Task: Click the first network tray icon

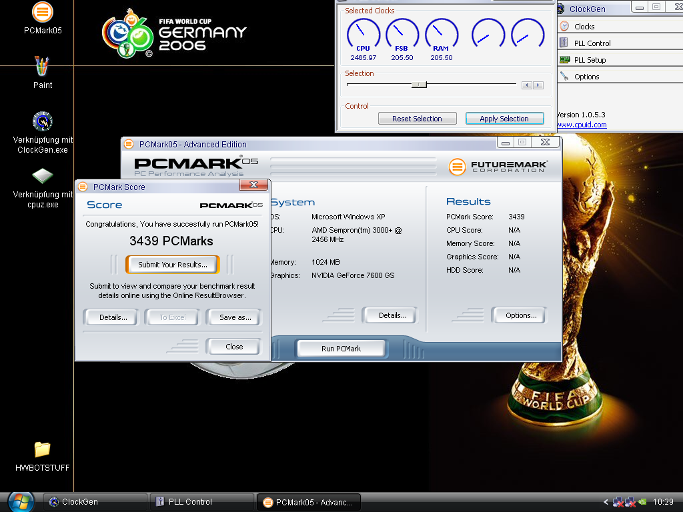Action: 618,502
